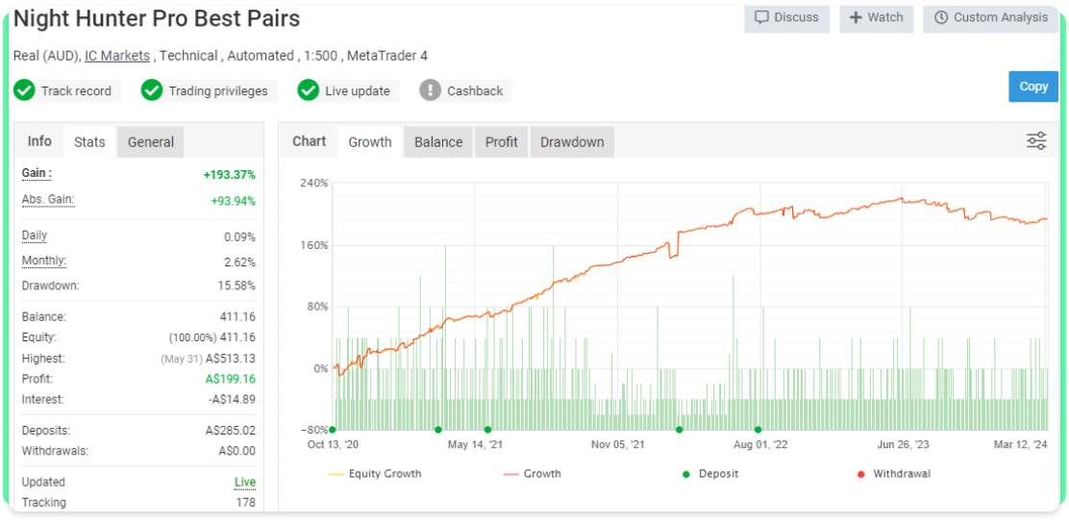The height and width of the screenshot is (523, 1069).
Task: Switch chart to Profit tab
Action: coord(501,141)
